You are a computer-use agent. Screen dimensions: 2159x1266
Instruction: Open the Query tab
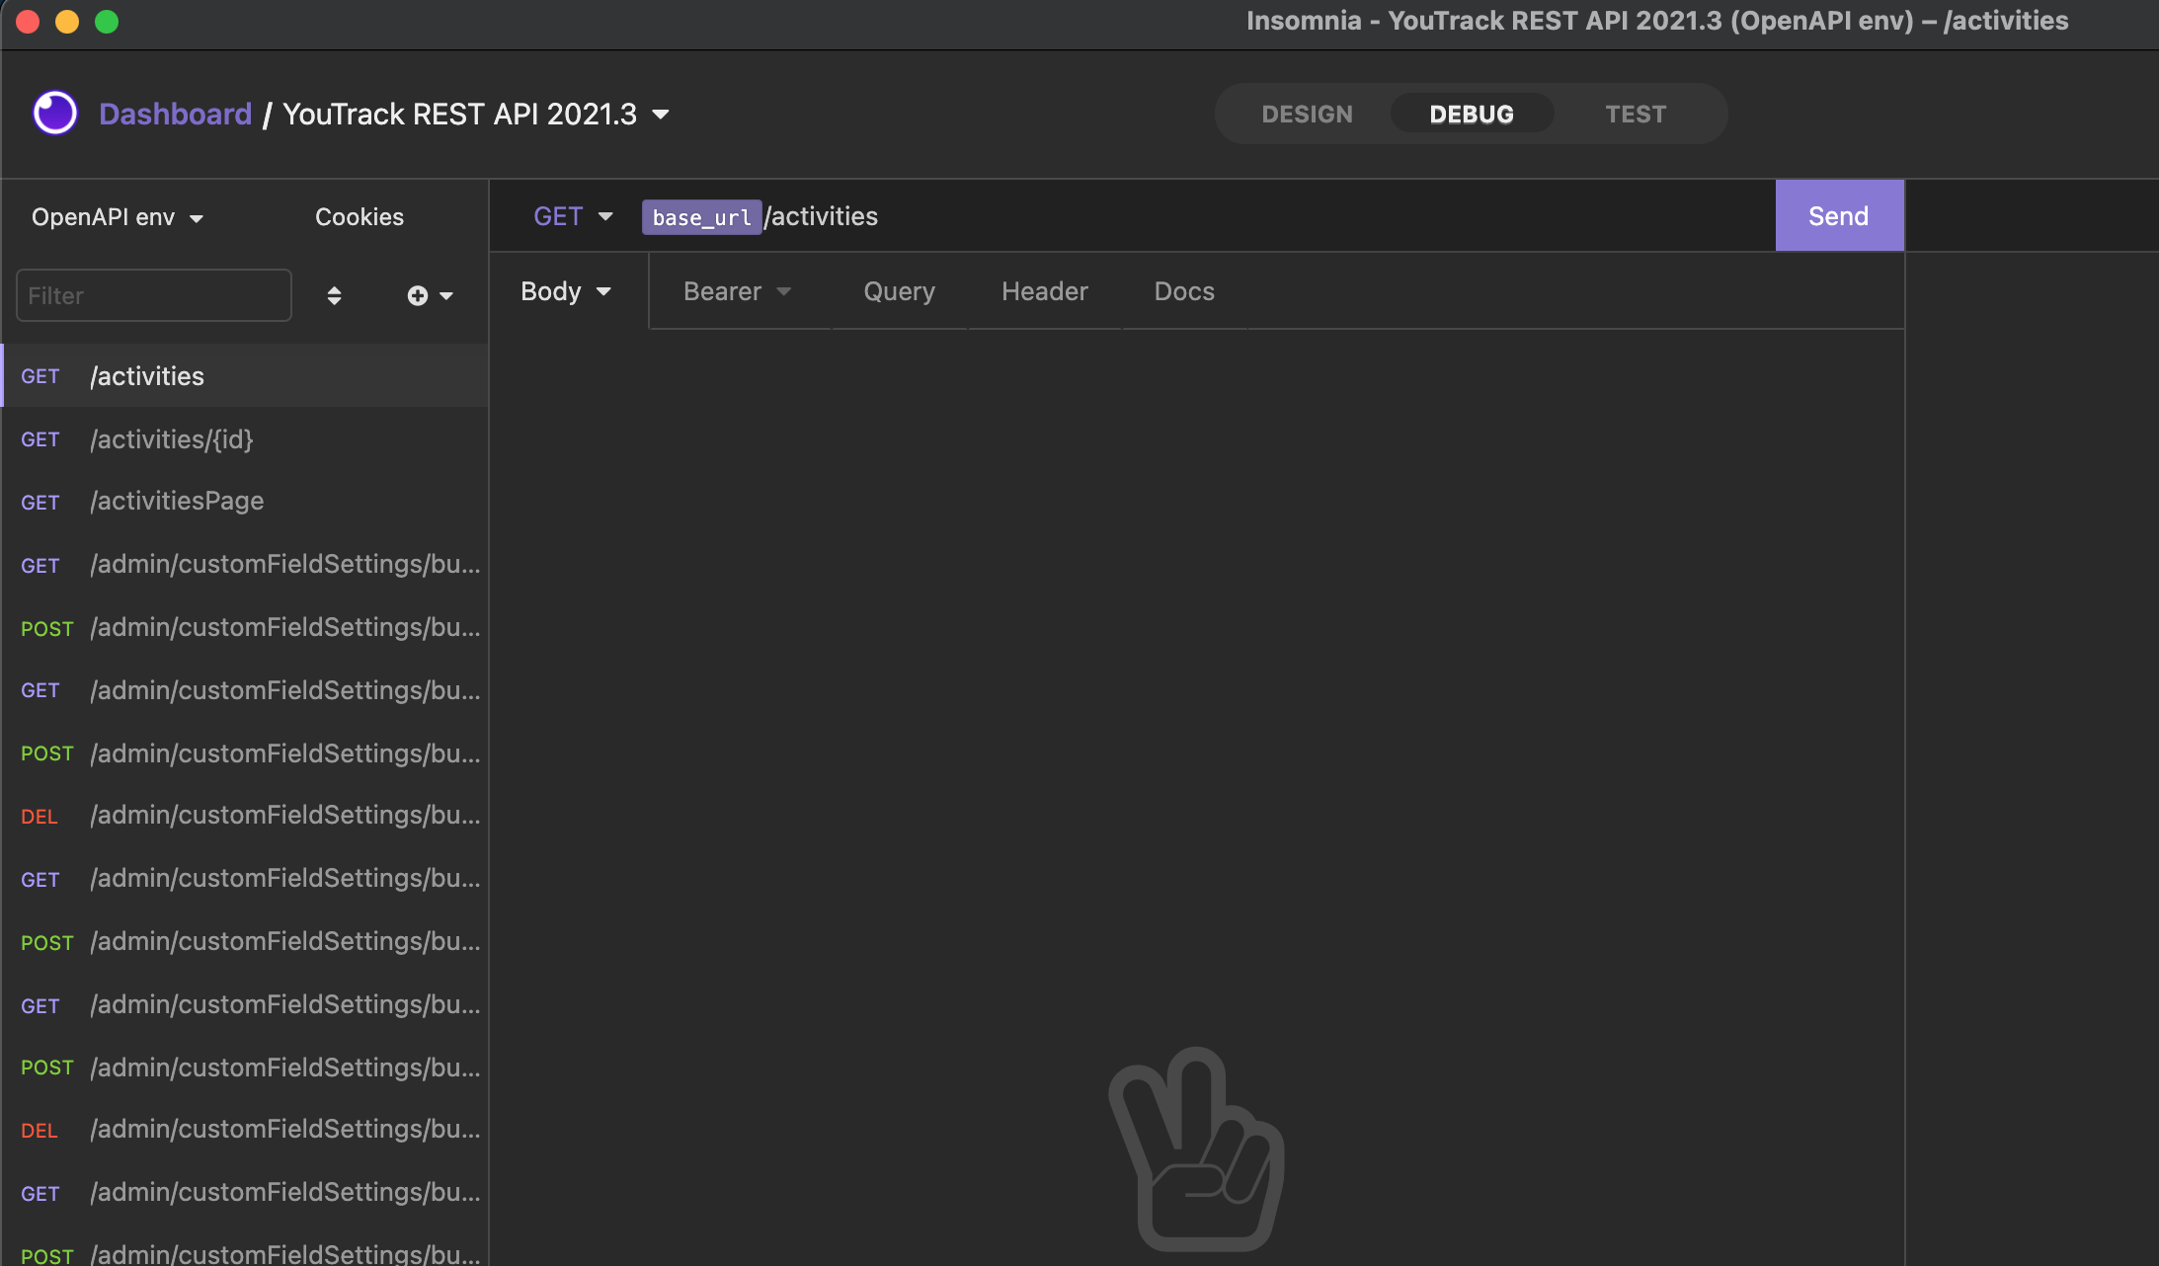pyautogui.click(x=899, y=291)
